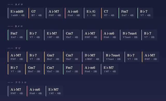Image resolution: width=166 pixels, height=101 pixels.
Task: Select the E♭M7 8拍 chord in アウトロ
Action: pos(54,91)
